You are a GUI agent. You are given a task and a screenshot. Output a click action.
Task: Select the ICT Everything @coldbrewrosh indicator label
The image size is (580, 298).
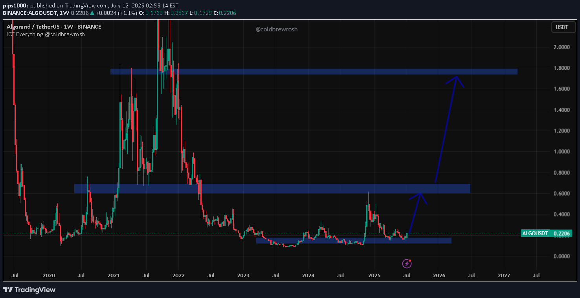tap(46, 34)
